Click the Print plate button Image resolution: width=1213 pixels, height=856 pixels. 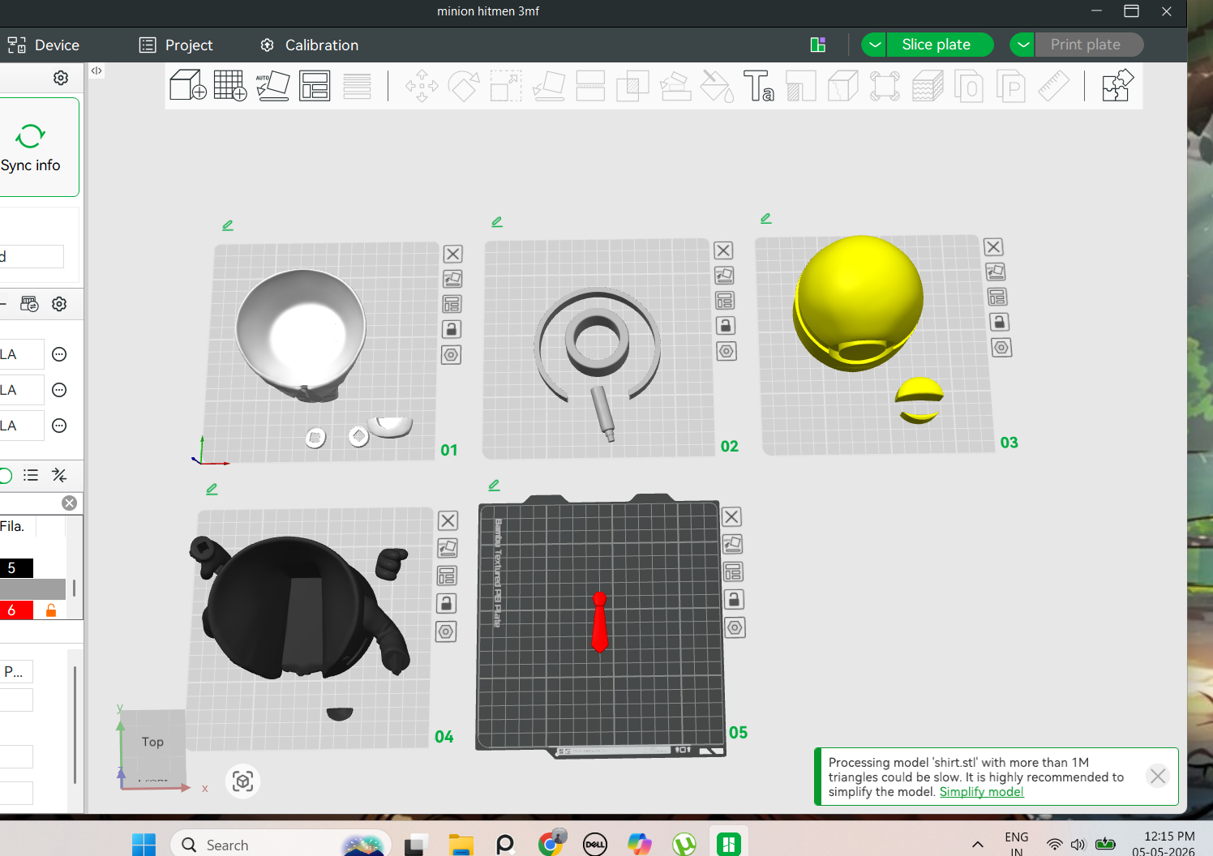point(1088,45)
